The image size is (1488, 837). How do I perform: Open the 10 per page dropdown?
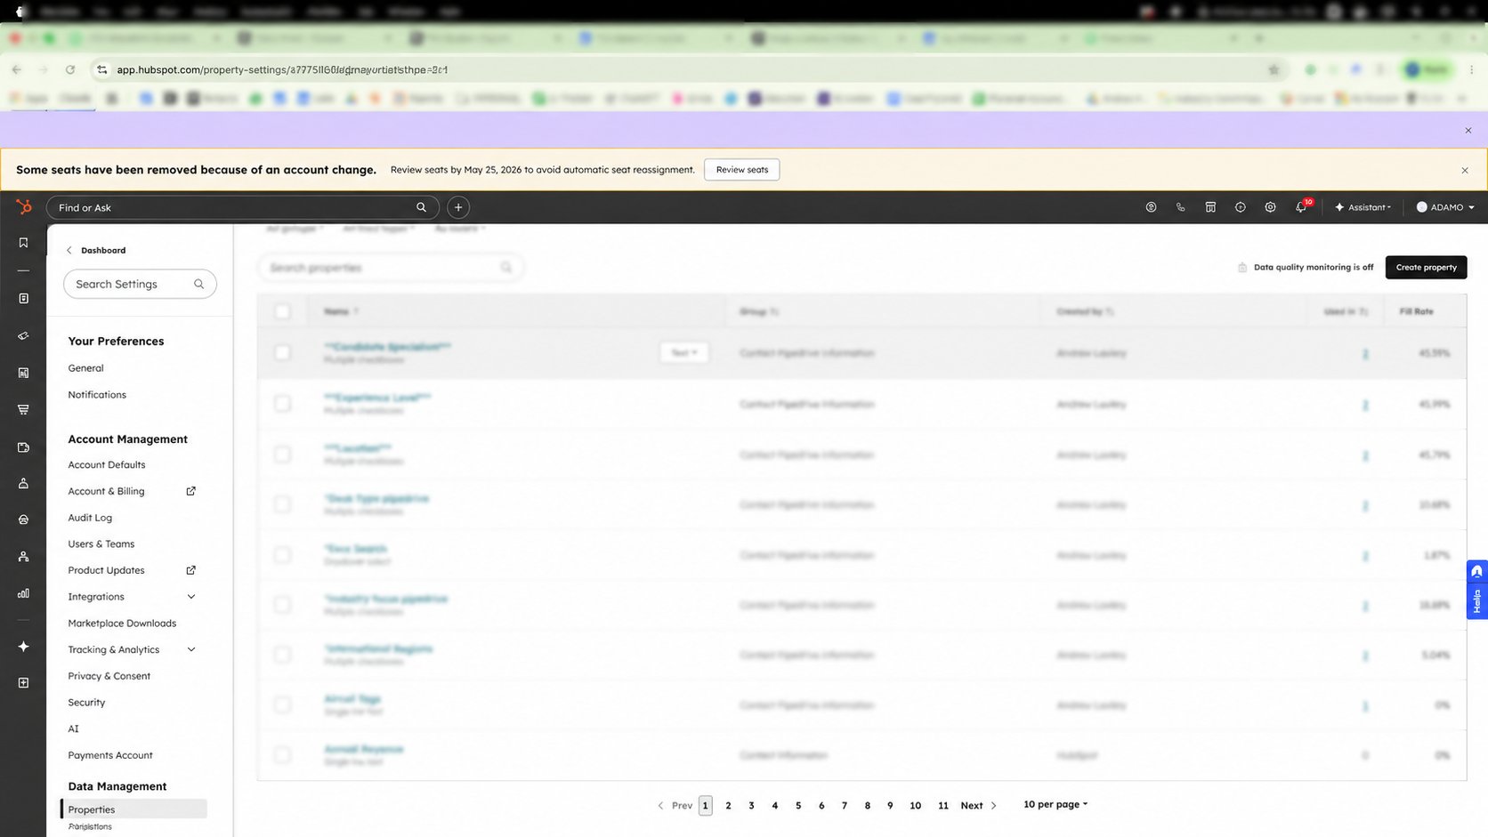tap(1055, 804)
